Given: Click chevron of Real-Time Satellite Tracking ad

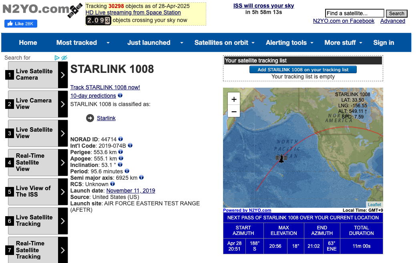Looking at the screenshot, I should coord(63,250).
